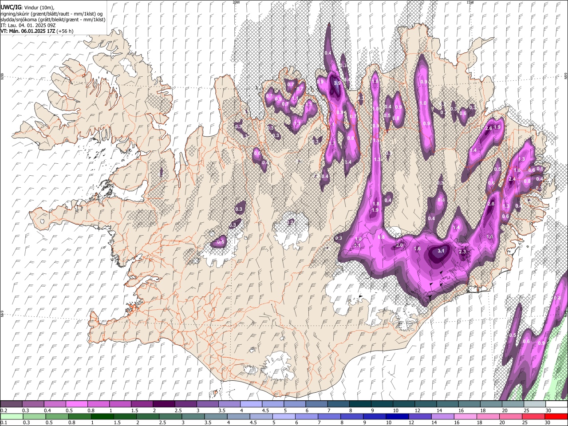This screenshot has width=568, height=426.
Task: Click the crimson 25 swatch in rain legend
Action: coord(533,416)
